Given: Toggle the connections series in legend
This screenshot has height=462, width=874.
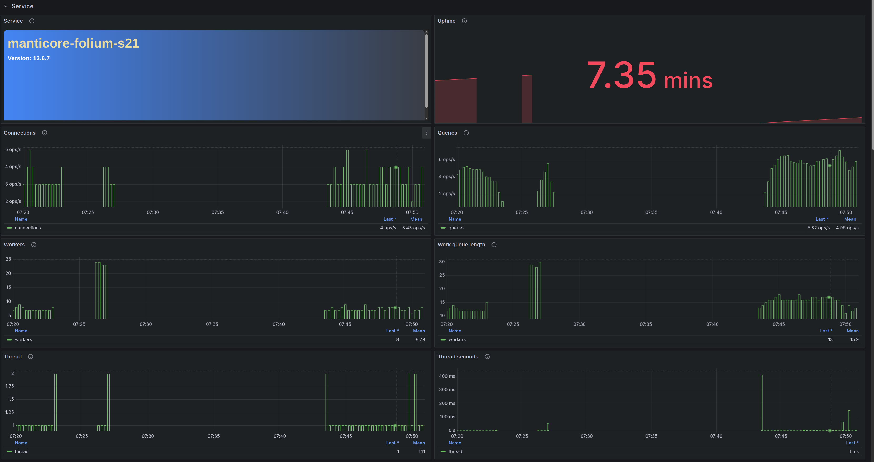Looking at the screenshot, I should [x=27, y=228].
